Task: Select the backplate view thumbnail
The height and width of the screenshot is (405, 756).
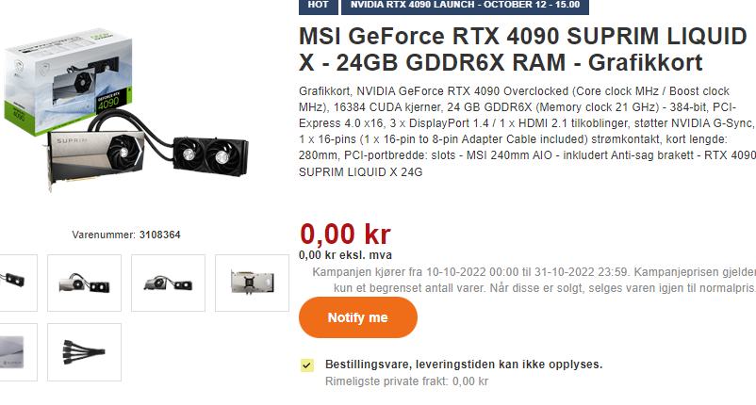Action: (x=253, y=283)
